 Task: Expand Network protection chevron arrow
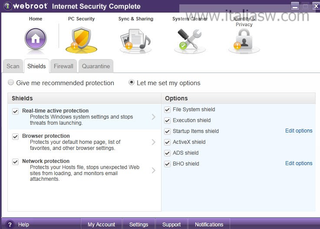[x=154, y=170]
